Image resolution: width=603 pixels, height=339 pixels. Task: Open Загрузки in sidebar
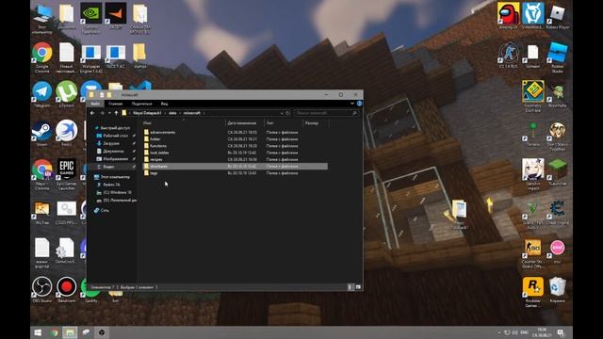(111, 143)
